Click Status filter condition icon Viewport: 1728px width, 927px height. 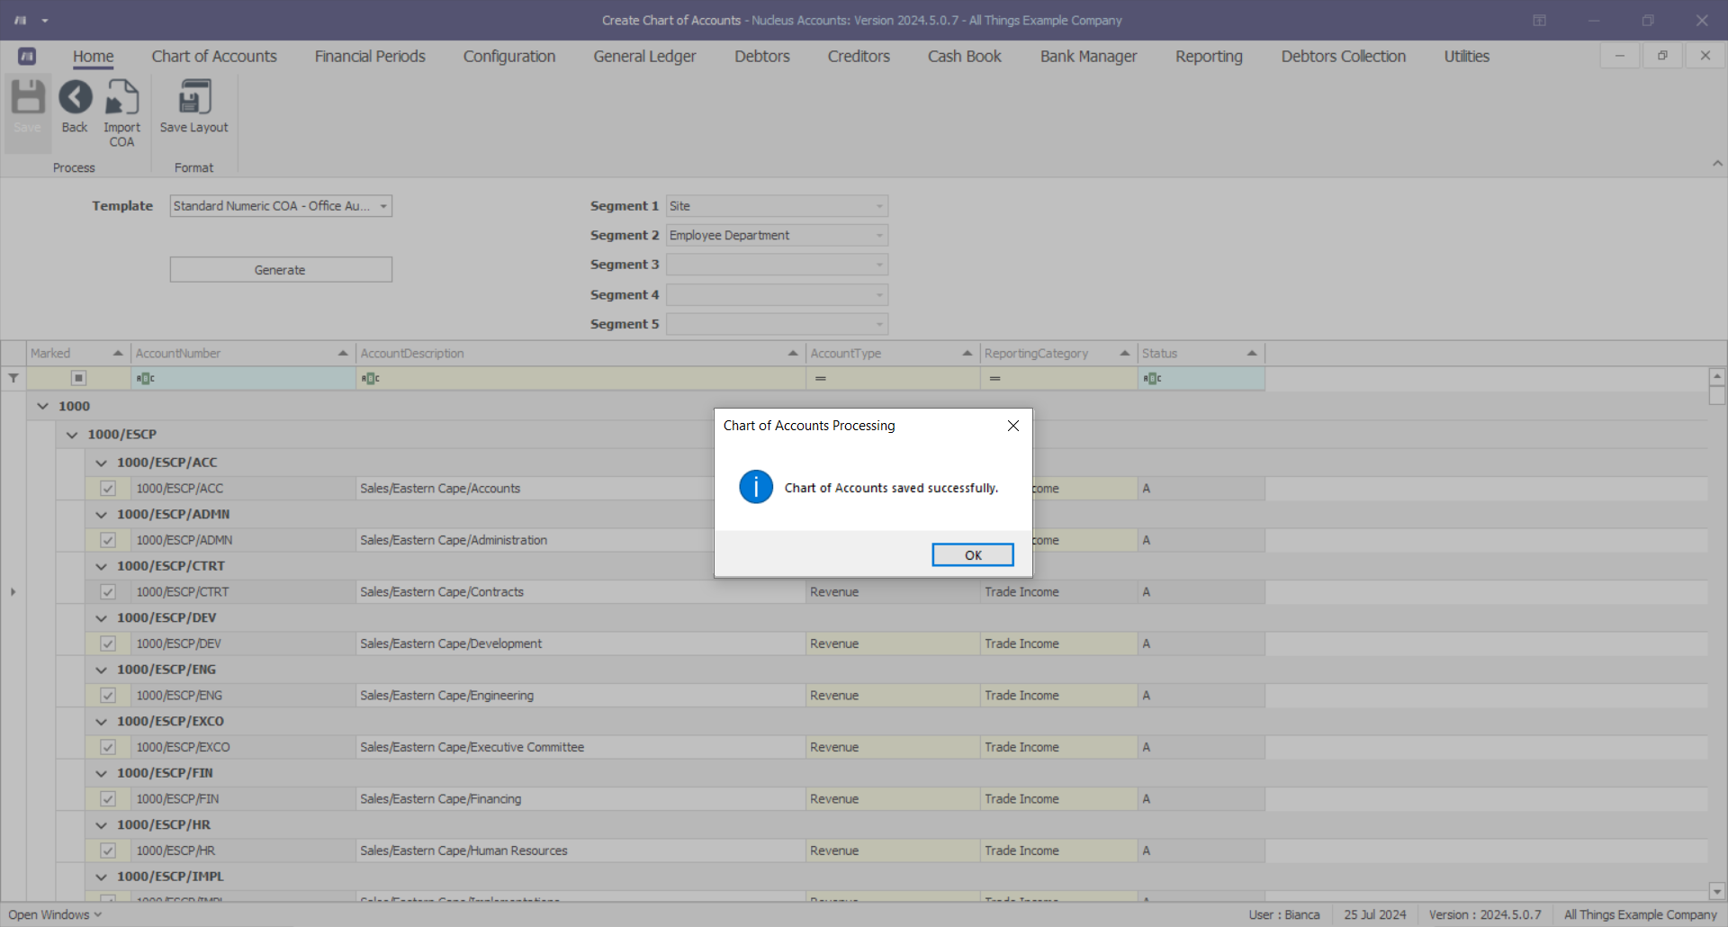tap(1152, 378)
